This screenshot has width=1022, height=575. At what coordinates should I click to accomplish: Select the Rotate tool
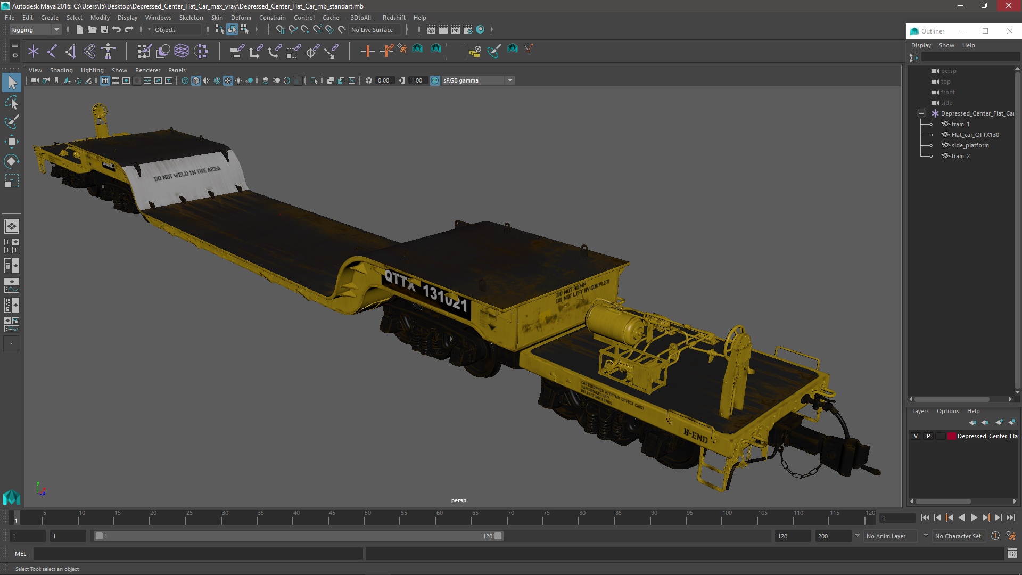point(11,161)
